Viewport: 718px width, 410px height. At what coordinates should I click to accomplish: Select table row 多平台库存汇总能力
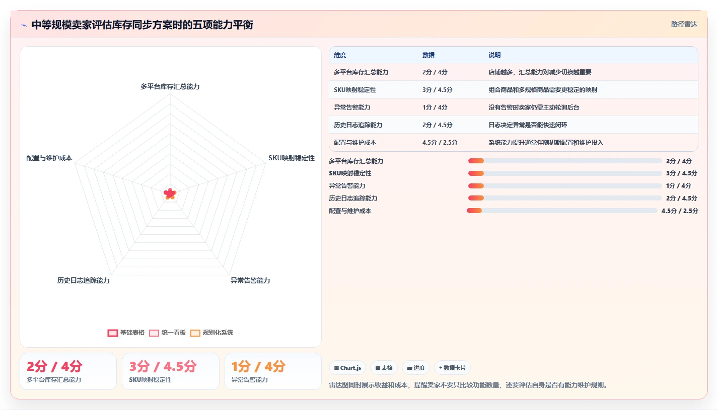(514, 72)
